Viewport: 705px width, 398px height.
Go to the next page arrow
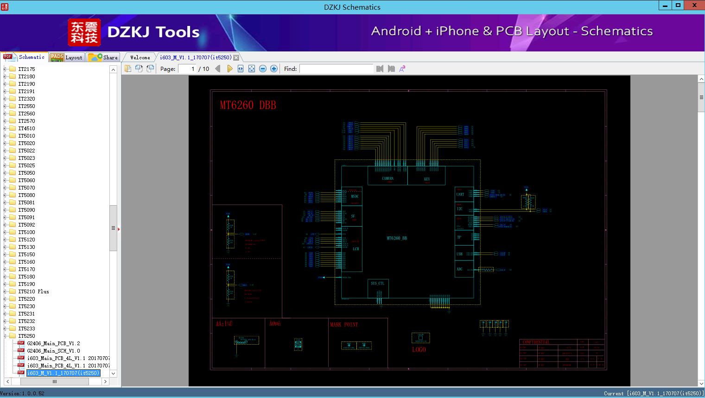[x=229, y=69]
